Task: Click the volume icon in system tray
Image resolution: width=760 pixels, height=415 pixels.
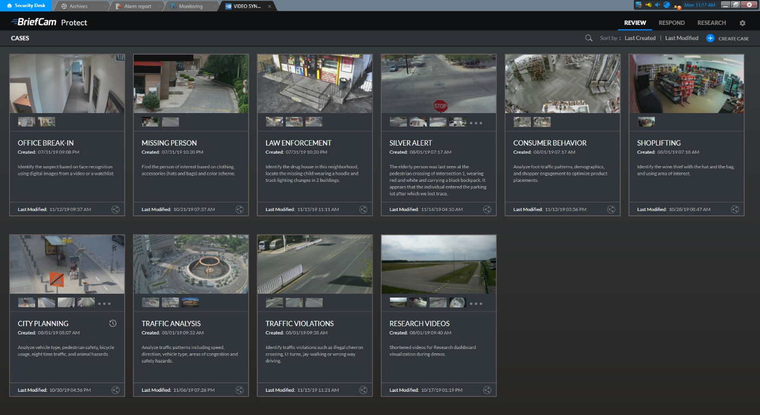Action: click(657, 5)
